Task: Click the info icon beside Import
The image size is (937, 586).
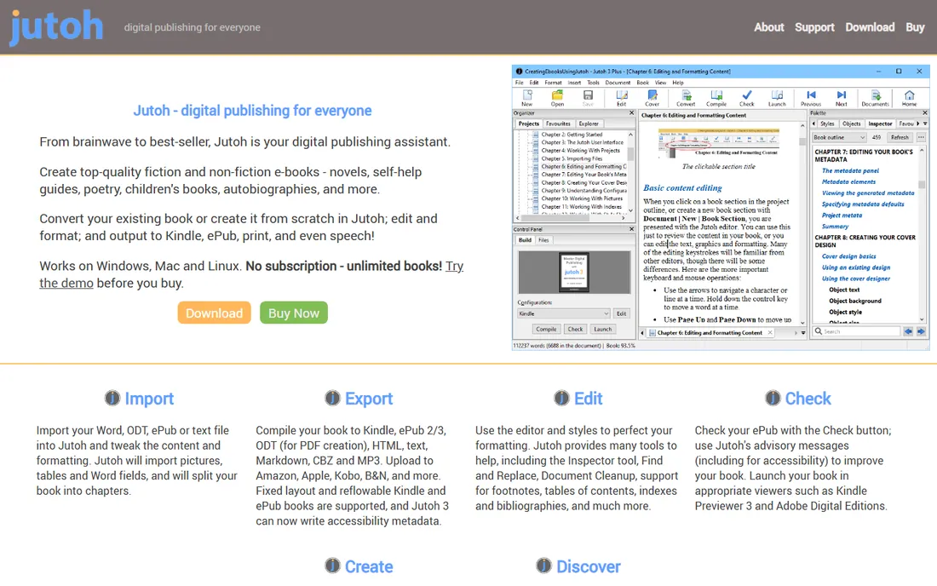Action: click(112, 398)
